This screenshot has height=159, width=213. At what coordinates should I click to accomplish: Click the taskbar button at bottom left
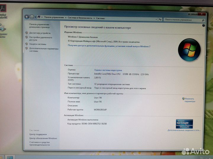pyautogui.click(x=10, y=157)
